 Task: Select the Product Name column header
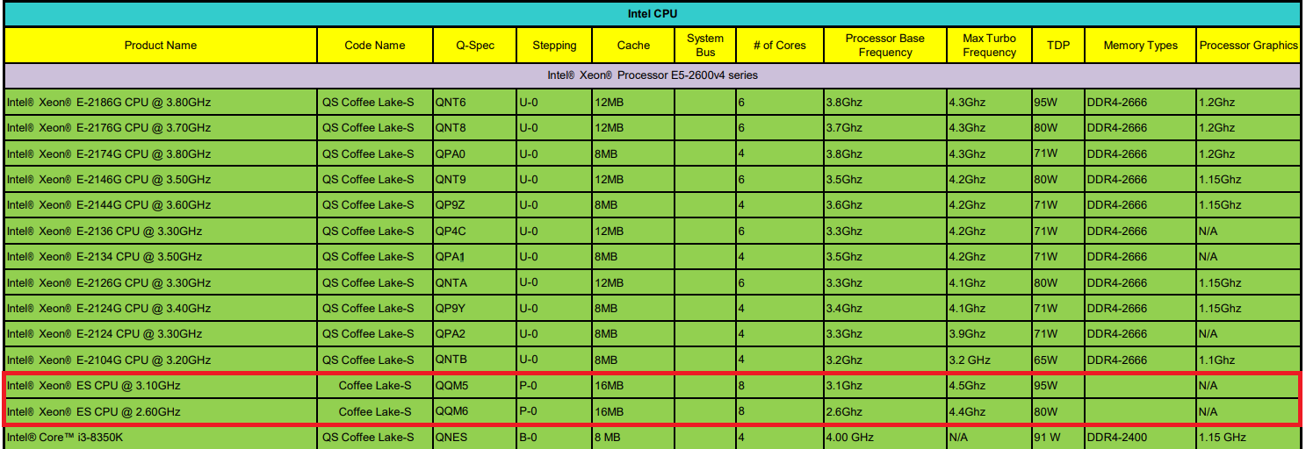click(x=161, y=45)
